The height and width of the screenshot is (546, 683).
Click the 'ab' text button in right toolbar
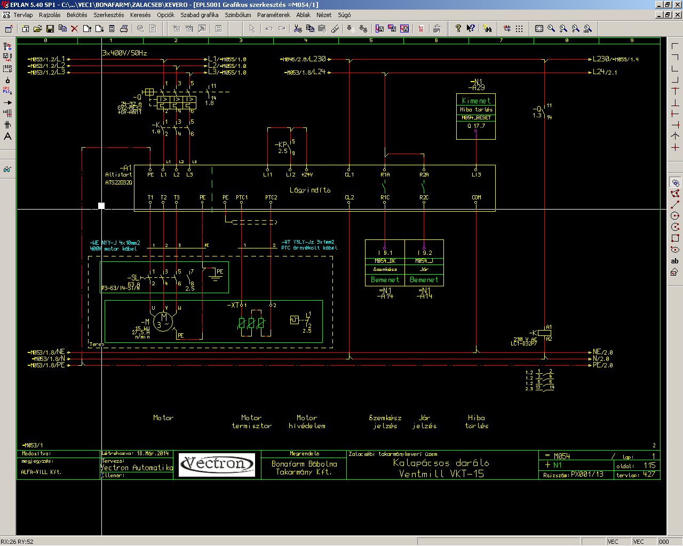(675, 261)
